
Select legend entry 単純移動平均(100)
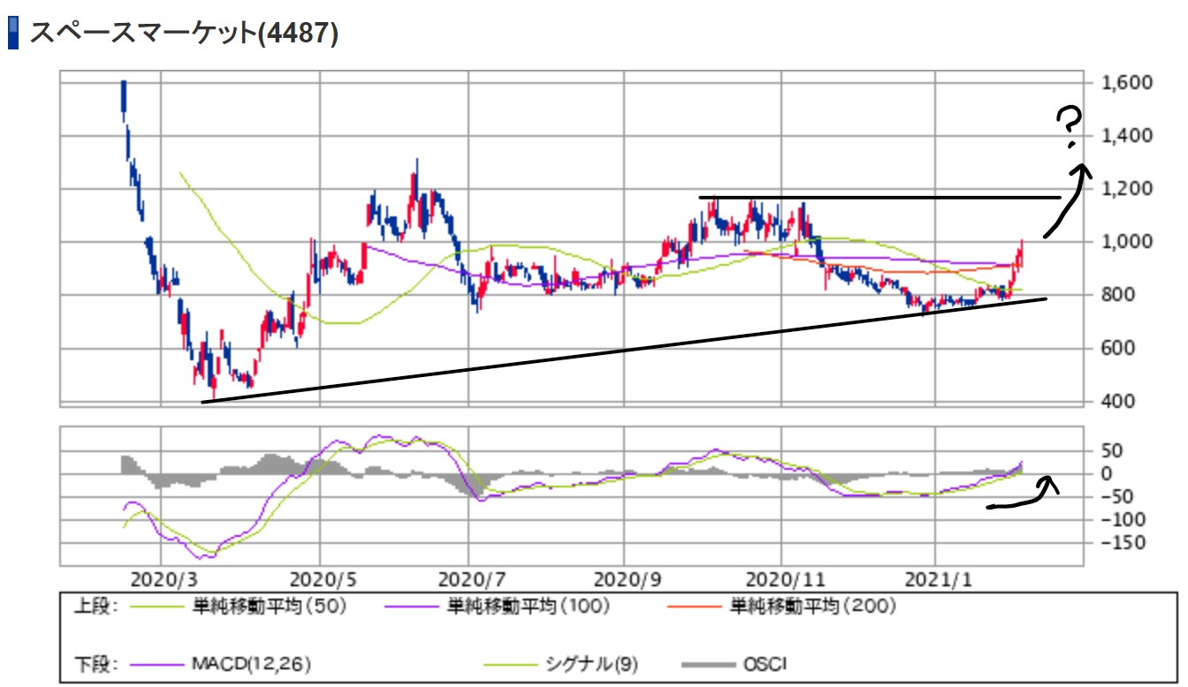(530, 608)
